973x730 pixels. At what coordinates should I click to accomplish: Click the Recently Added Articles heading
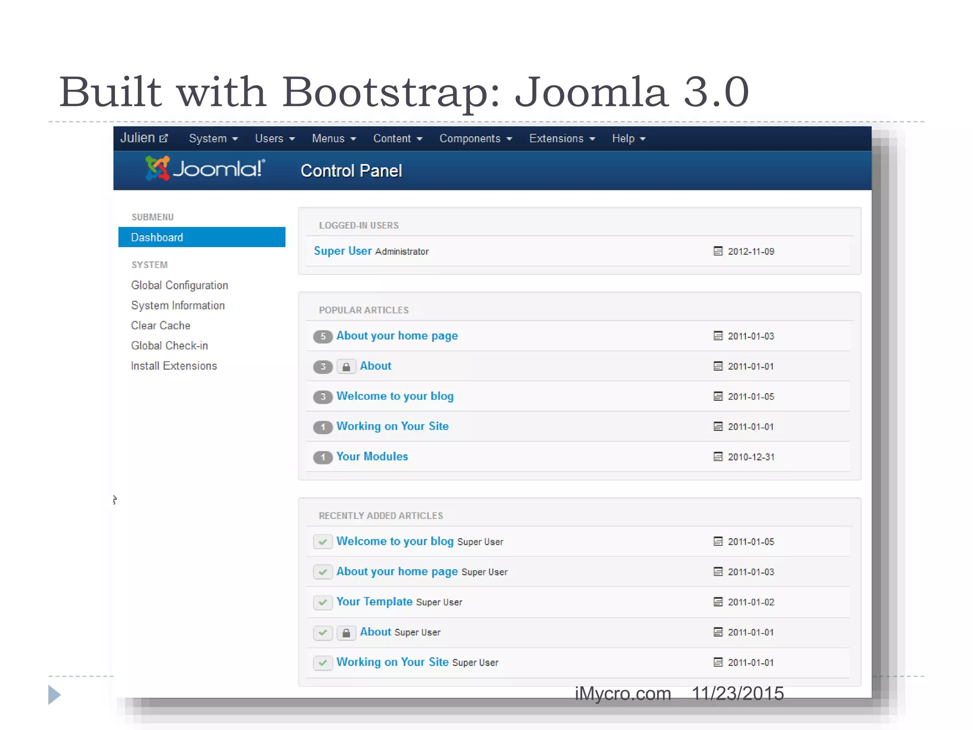pyautogui.click(x=381, y=516)
